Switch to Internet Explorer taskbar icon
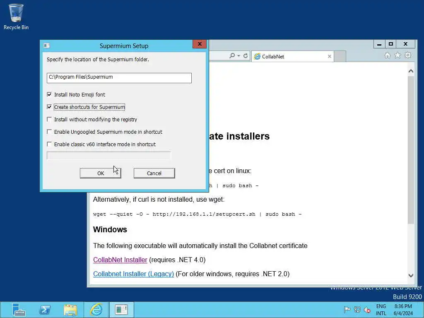The image size is (424, 318). click(x=96, y=310)
